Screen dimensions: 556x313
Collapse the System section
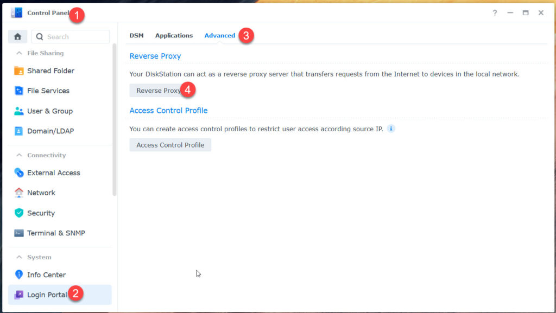(20, 257)
